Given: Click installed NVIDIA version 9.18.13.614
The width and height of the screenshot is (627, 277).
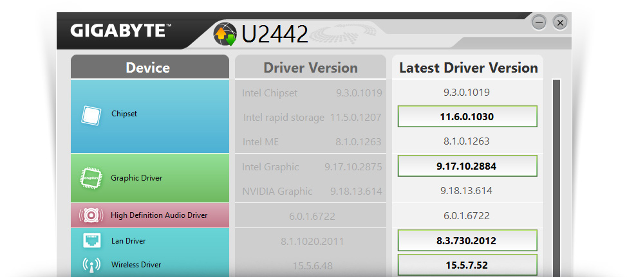Looking at the screenshot, I should (x=356, y=191).
